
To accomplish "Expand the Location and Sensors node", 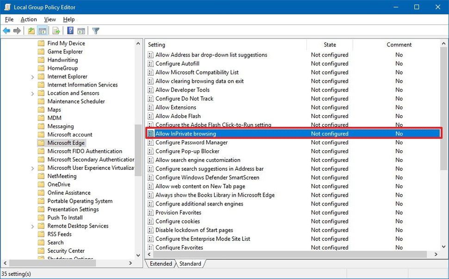I will (x=31, y=93).
